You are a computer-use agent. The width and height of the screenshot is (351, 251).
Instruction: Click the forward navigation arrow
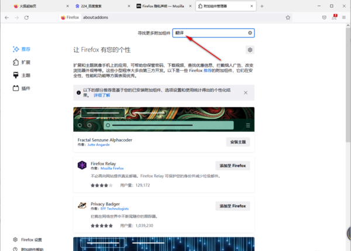pos(16,18)
